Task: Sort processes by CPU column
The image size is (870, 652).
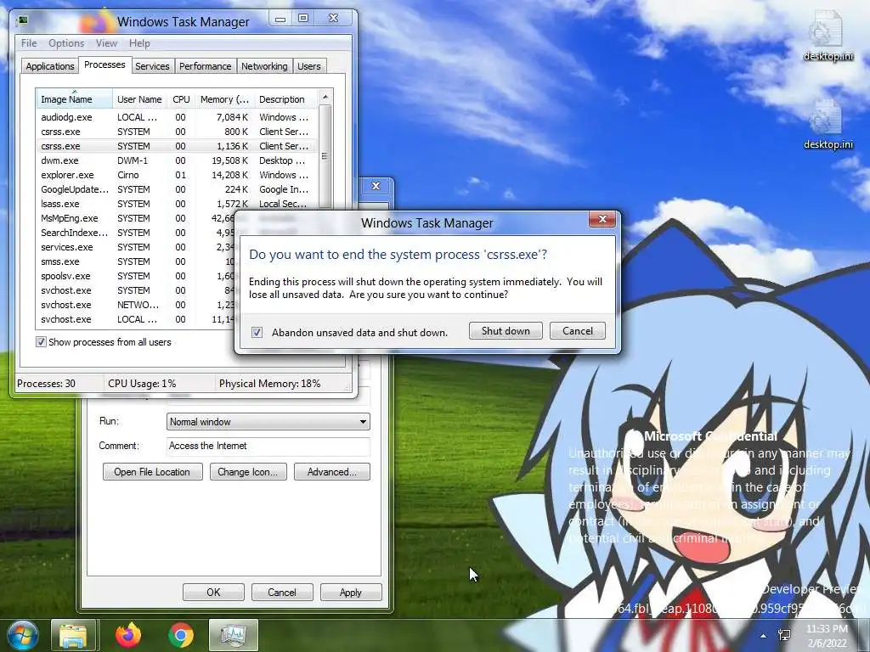Action: 181,99
